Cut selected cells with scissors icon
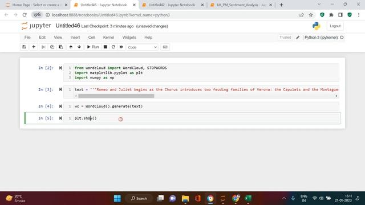This screenshot has width=365, height=205. pos(43,47)
